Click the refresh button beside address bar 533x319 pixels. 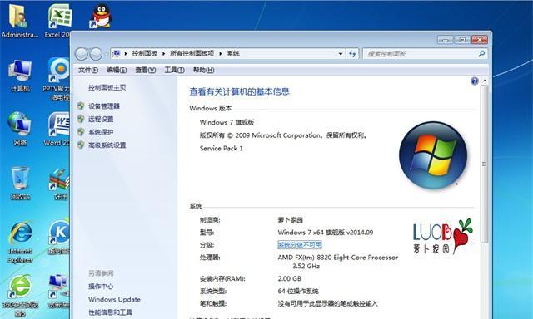pos(352,53)
